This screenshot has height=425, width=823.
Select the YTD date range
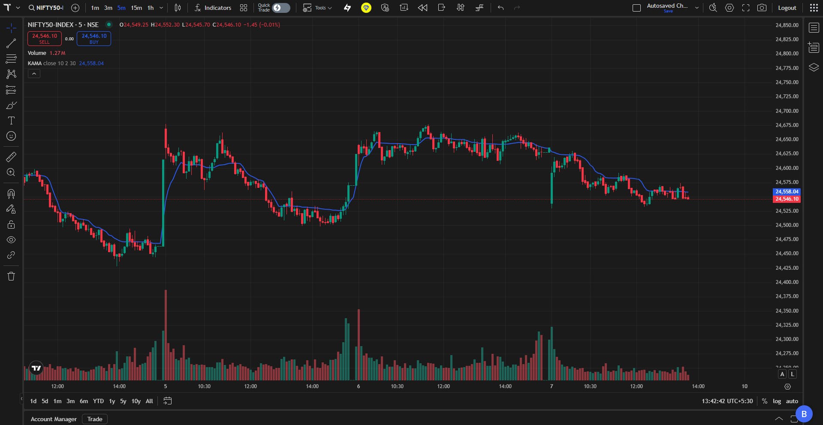click(x=98, y=401)
